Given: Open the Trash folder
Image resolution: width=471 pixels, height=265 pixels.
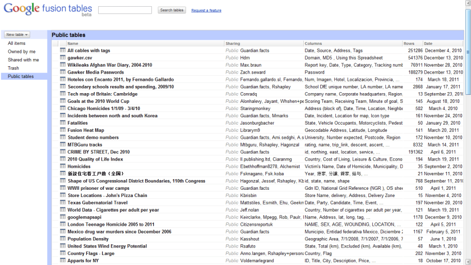Looking at the screenshot, I should [x=13, y=68].
